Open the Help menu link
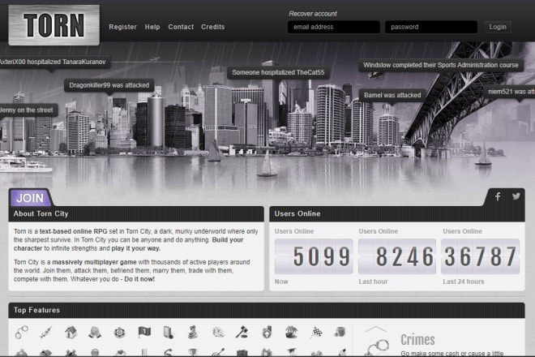 click(x=152, y=27)
